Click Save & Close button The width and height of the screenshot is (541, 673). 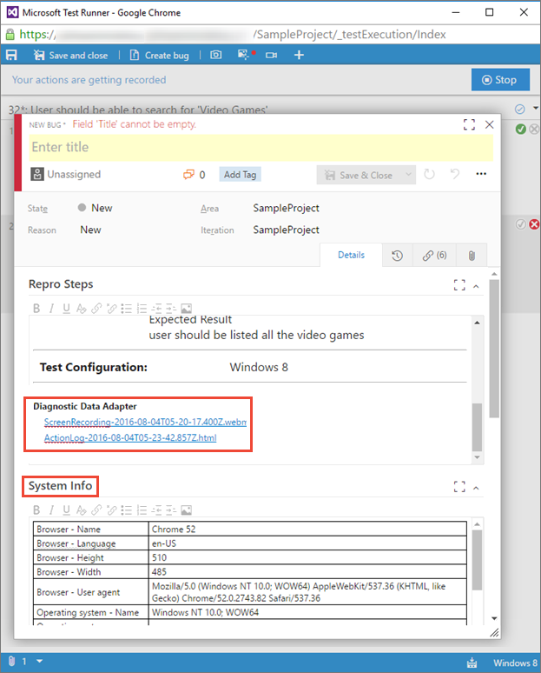click(x=359, y=175)
